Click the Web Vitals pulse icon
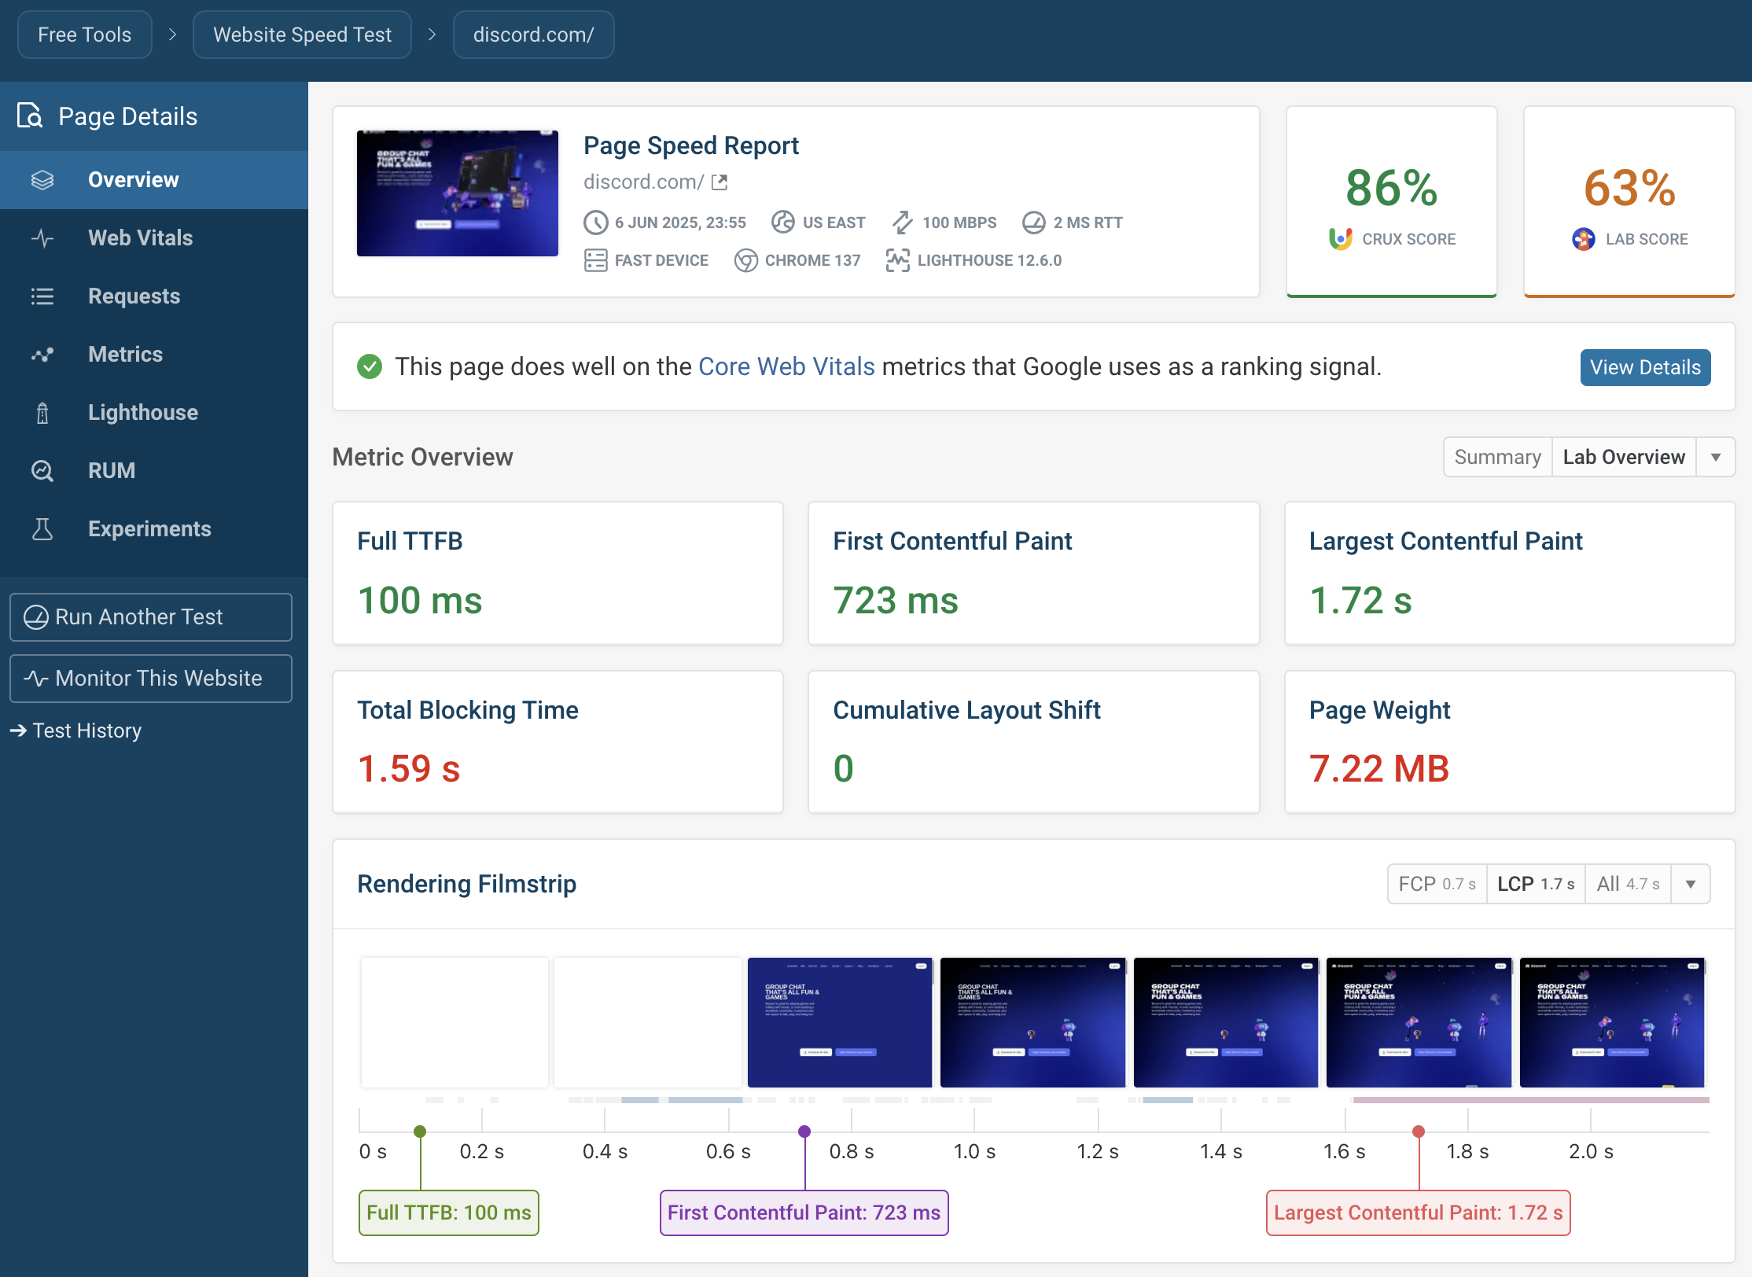The width and height of the screenshot is (1752, 1277). point(42,238)
